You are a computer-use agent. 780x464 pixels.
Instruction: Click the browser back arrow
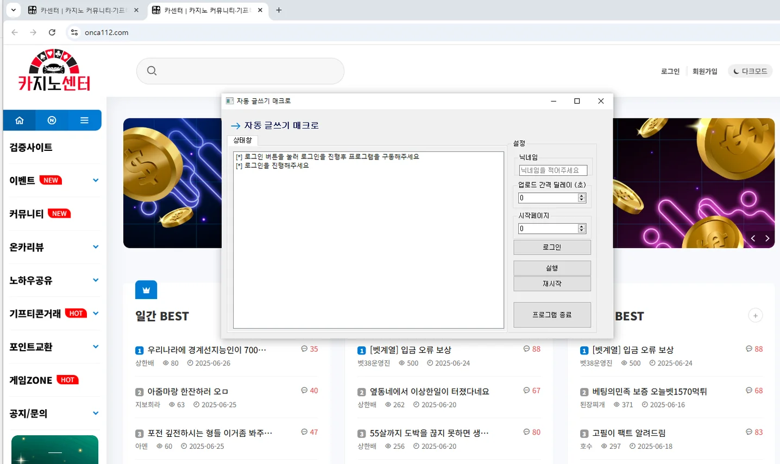(15, 33)
